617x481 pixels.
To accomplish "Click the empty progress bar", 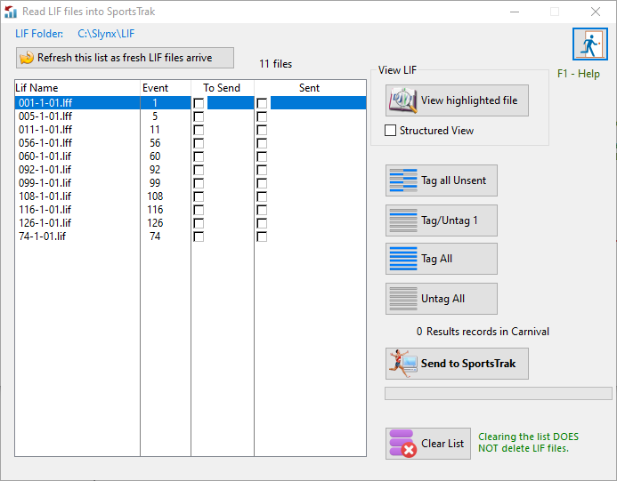I will tap(499, 393).
